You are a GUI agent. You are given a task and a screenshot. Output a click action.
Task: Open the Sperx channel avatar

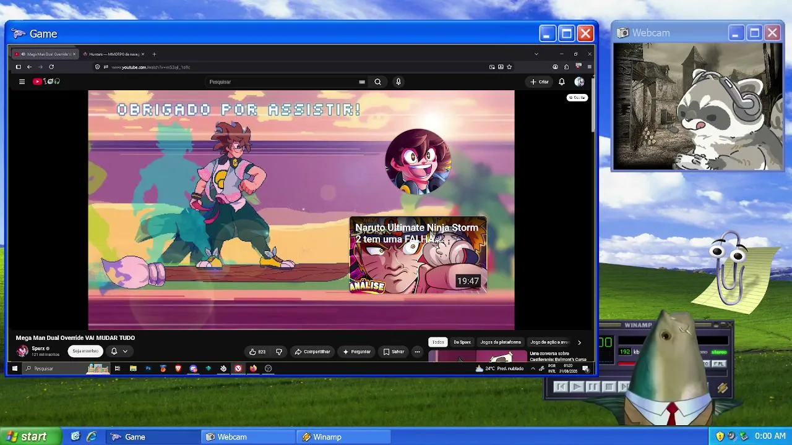coord(22,351)
